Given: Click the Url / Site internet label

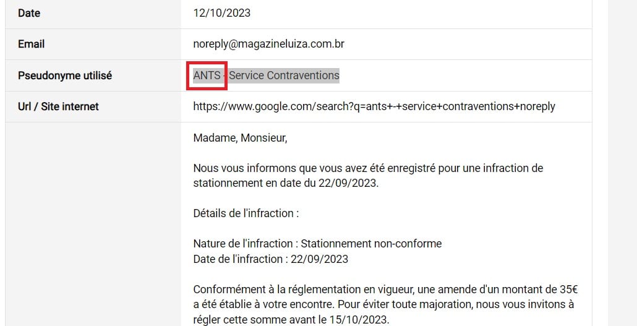Looking at the screenshot, I should click(58, 106).
